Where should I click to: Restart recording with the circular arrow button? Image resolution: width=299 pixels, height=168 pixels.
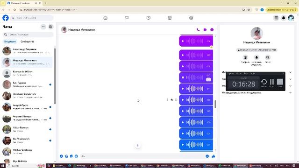(x=264, y=82)
